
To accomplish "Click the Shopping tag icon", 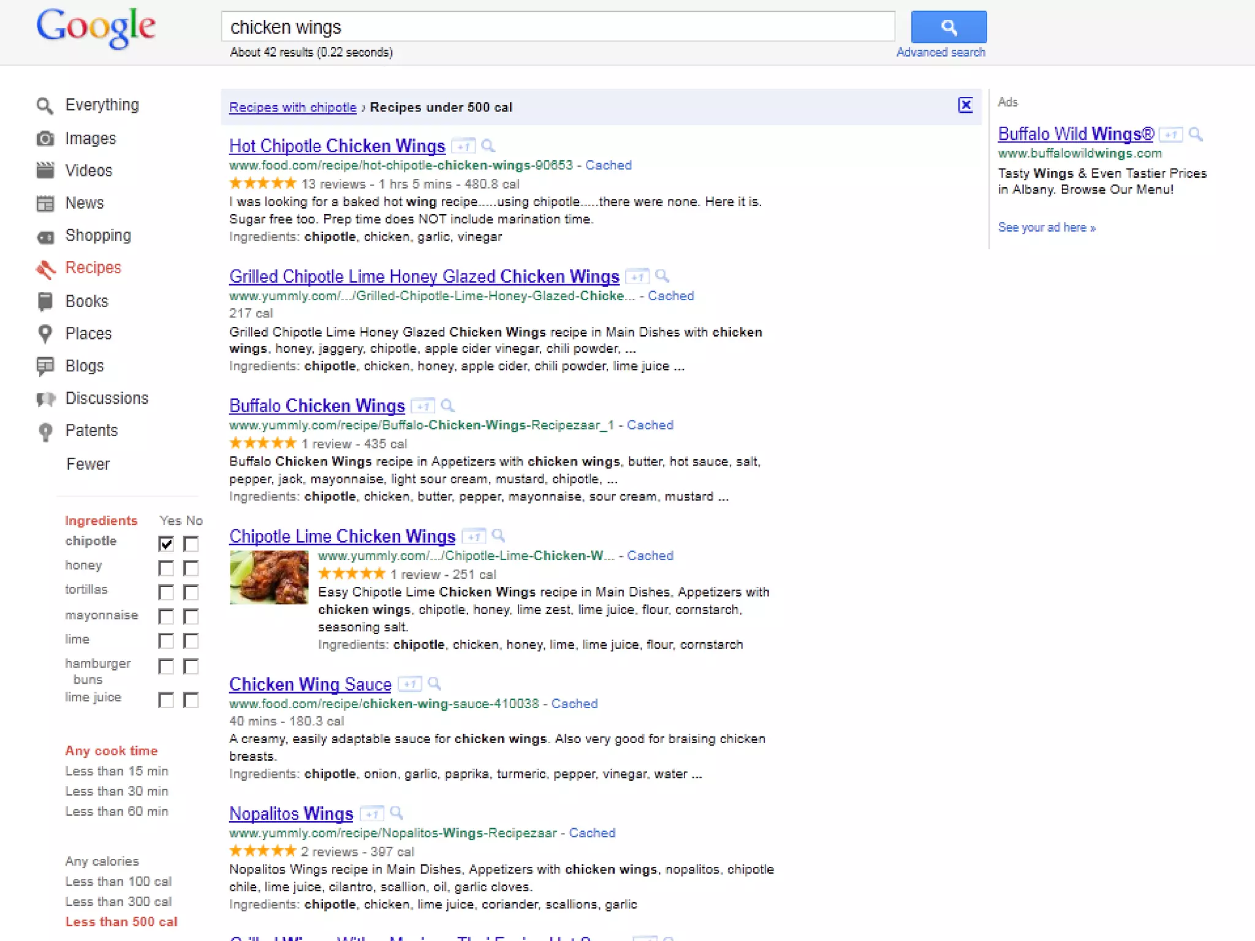I will [45, 236].
